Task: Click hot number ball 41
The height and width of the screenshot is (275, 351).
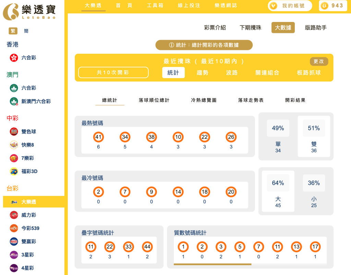Action: click(x=98, y=136)
